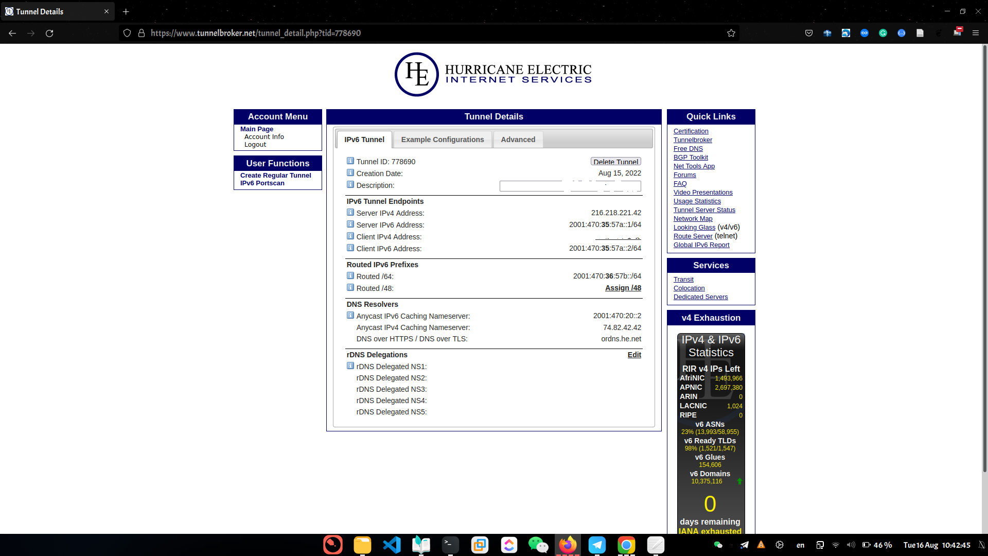Open the Transit services link
Image resolution: width=988 pixels, height=556 pixels.
(683, 280)
